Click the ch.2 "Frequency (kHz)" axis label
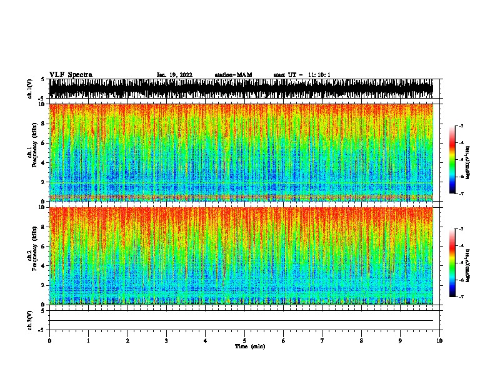The image size is (495, 382). (34, 248)
